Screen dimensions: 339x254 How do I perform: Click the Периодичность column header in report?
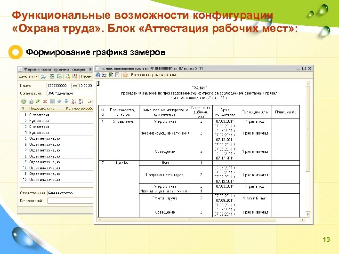(255, 112)
